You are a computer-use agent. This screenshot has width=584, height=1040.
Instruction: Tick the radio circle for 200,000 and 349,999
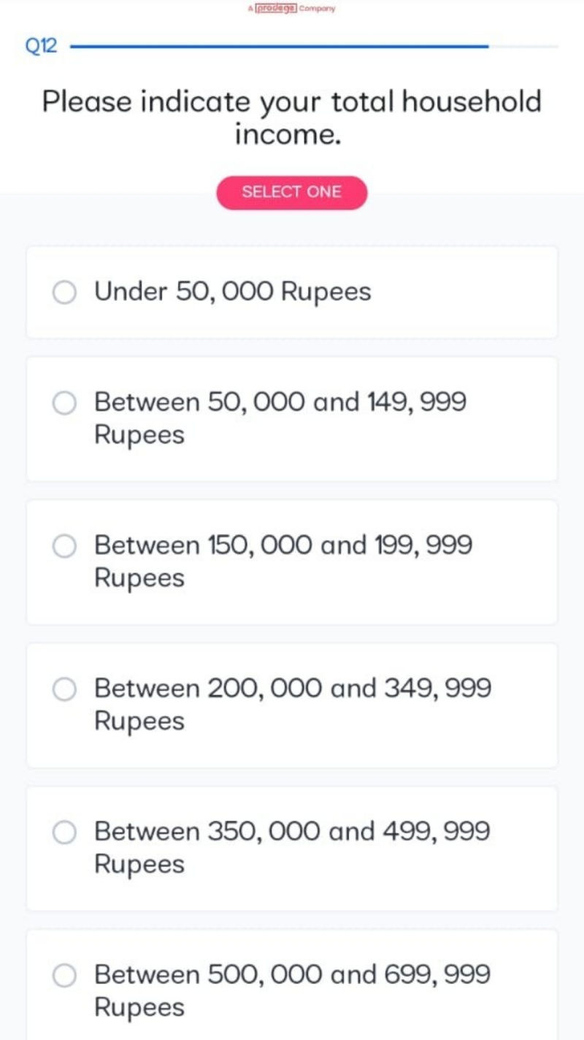[x=64, y=689]
